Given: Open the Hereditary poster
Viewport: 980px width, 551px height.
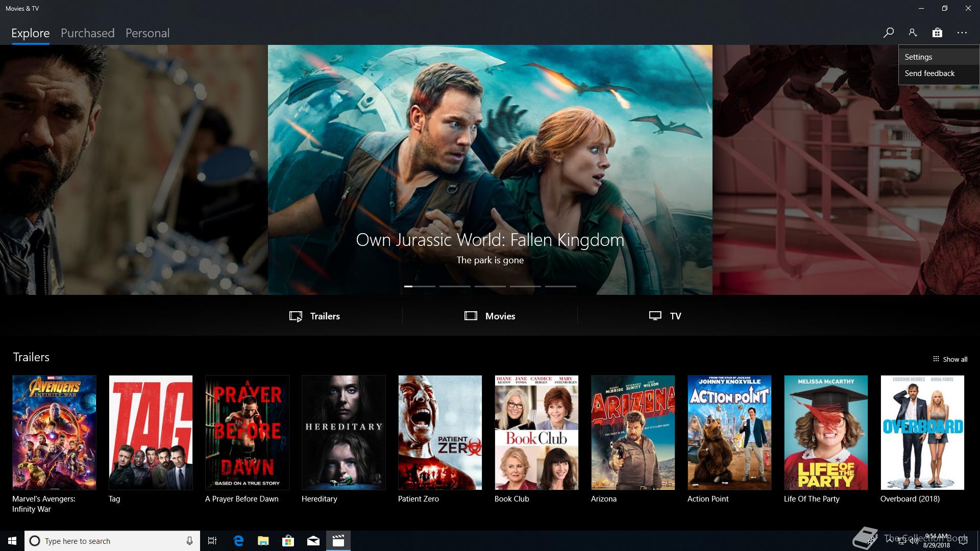Looking at the screenshot, I should tap(344, 433).
